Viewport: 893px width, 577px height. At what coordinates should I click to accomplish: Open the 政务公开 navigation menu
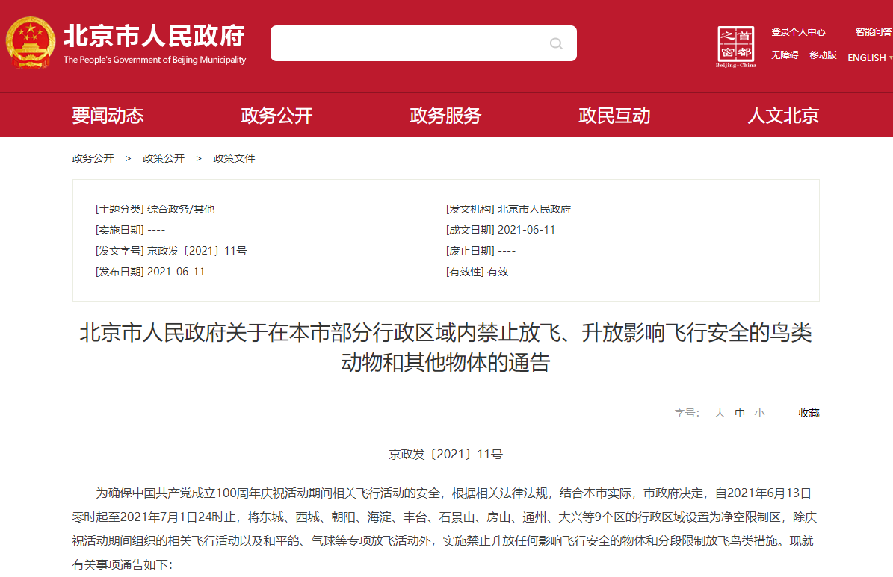click(276, 116)
